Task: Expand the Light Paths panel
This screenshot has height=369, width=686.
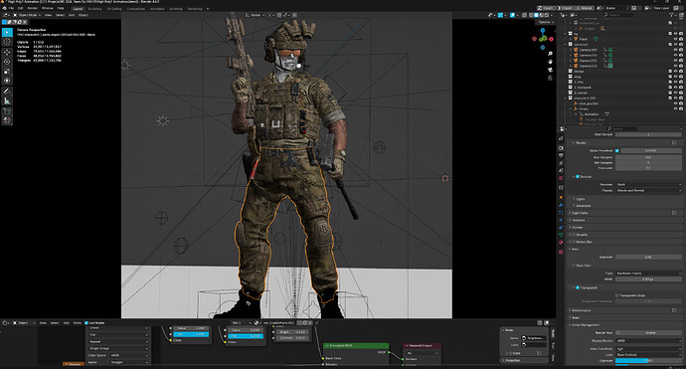Action: pos(581,213)
